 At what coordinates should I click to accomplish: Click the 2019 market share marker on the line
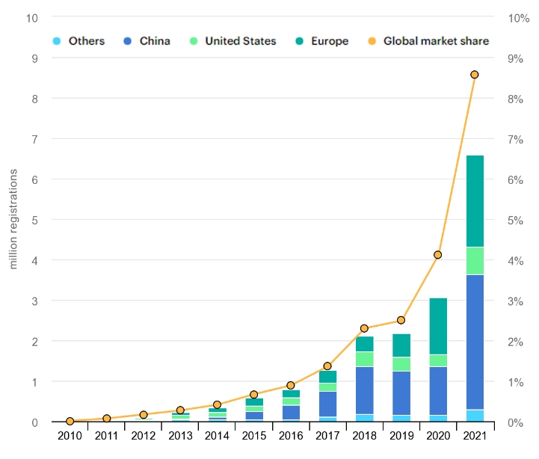click(401, 320)
